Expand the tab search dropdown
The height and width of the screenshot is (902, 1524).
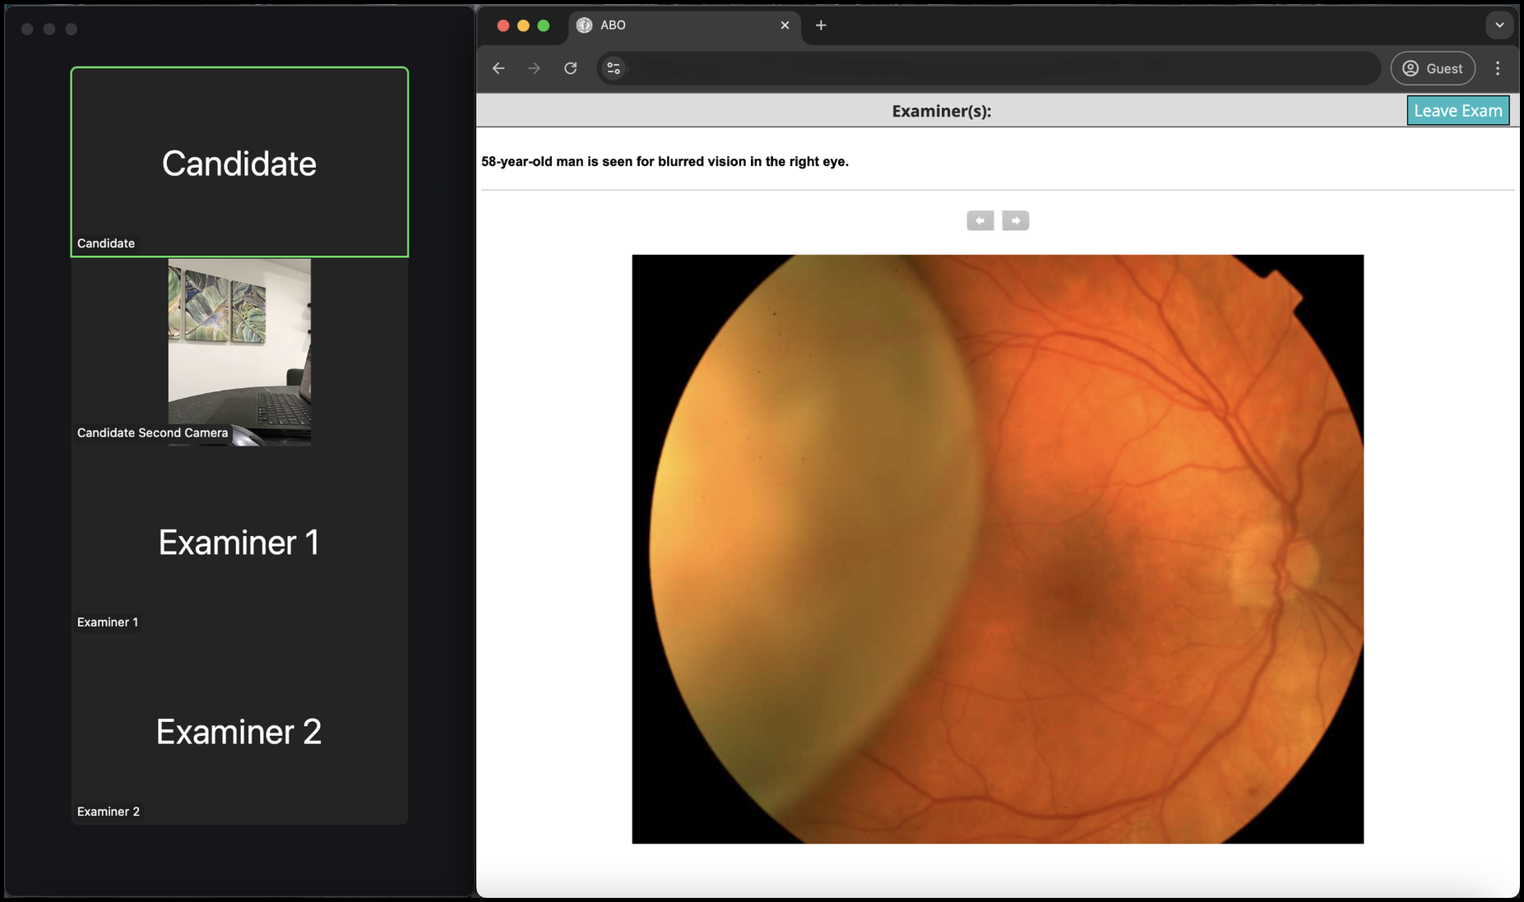click(x=1499, y=25)
